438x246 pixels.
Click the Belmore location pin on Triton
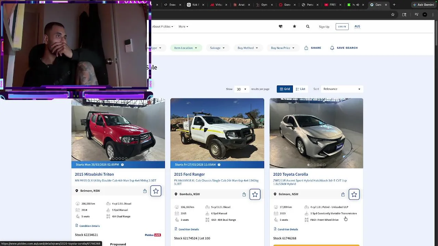click(77, 191)
